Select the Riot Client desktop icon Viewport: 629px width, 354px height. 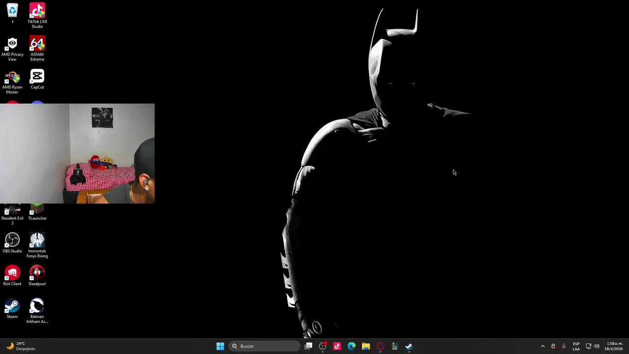[x=12, y=276]
